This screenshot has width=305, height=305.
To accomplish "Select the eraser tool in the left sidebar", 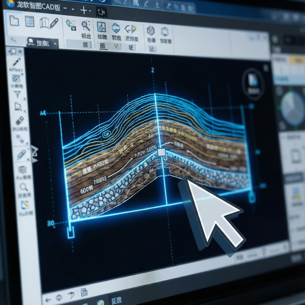I will point(20,121).
